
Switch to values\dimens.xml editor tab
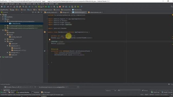(x=95, y=12)
